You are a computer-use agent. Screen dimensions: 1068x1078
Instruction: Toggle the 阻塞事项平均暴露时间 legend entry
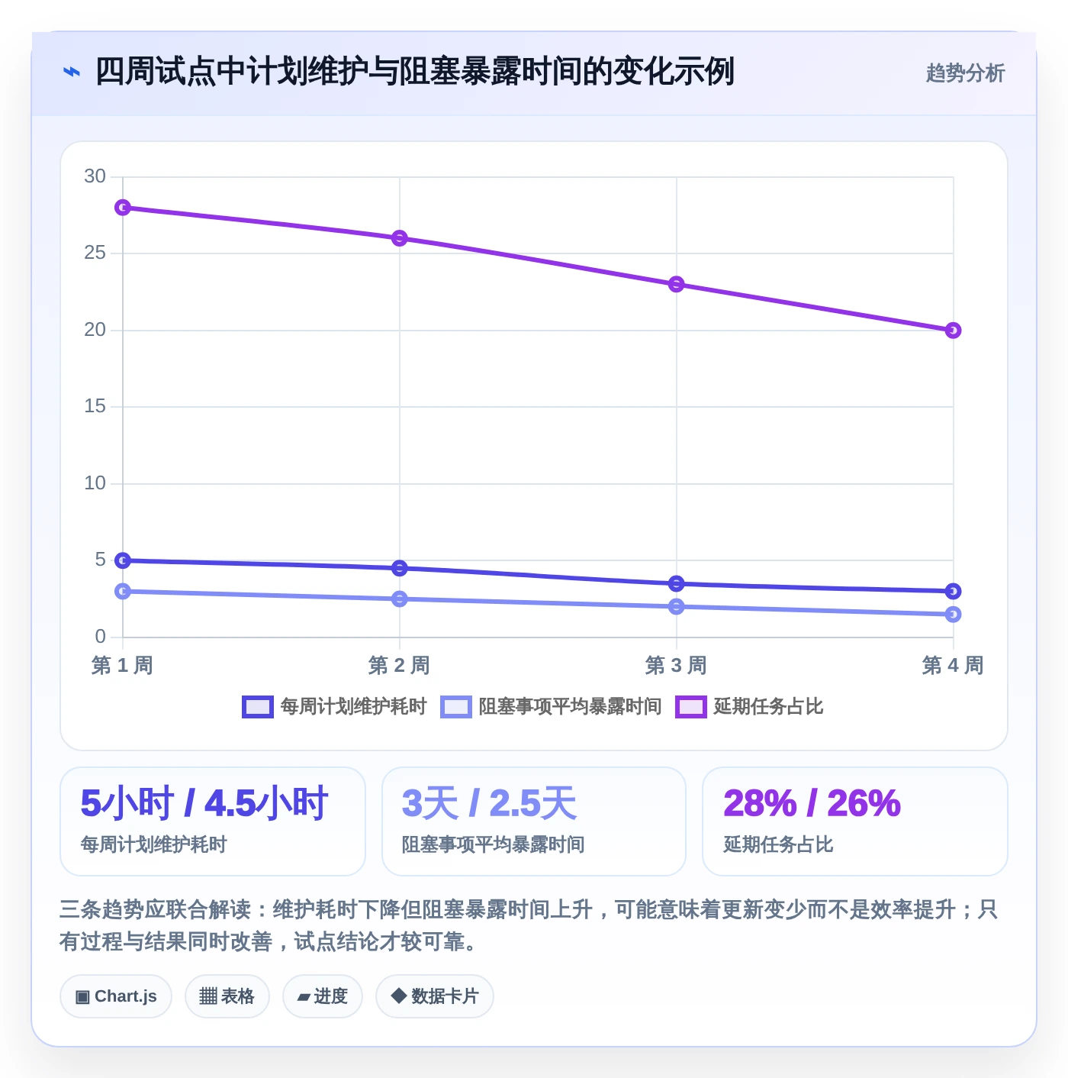pyautogui.click(x=552, y=707)
